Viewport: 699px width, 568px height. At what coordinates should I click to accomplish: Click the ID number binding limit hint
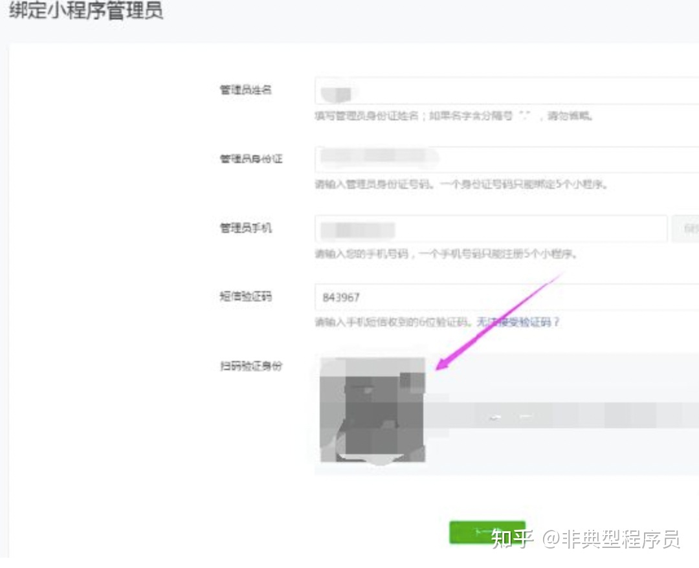[461, 185]
